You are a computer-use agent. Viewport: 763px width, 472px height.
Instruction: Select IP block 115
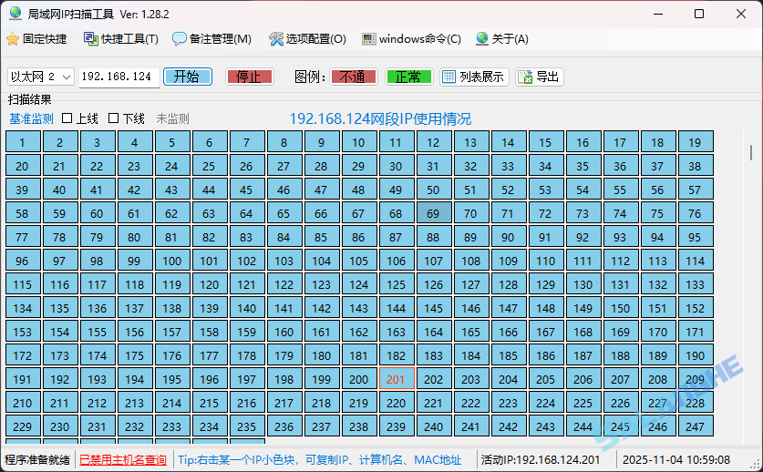point(23,284)
